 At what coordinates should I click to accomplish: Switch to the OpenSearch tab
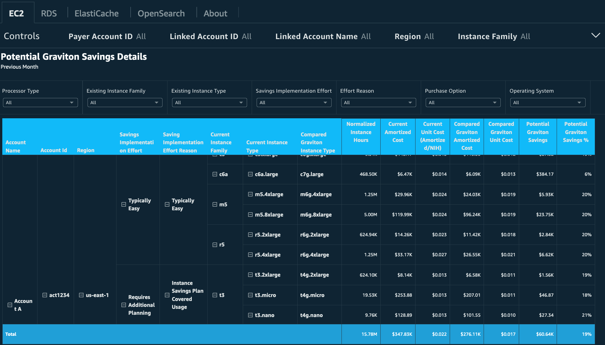[161, 13]
